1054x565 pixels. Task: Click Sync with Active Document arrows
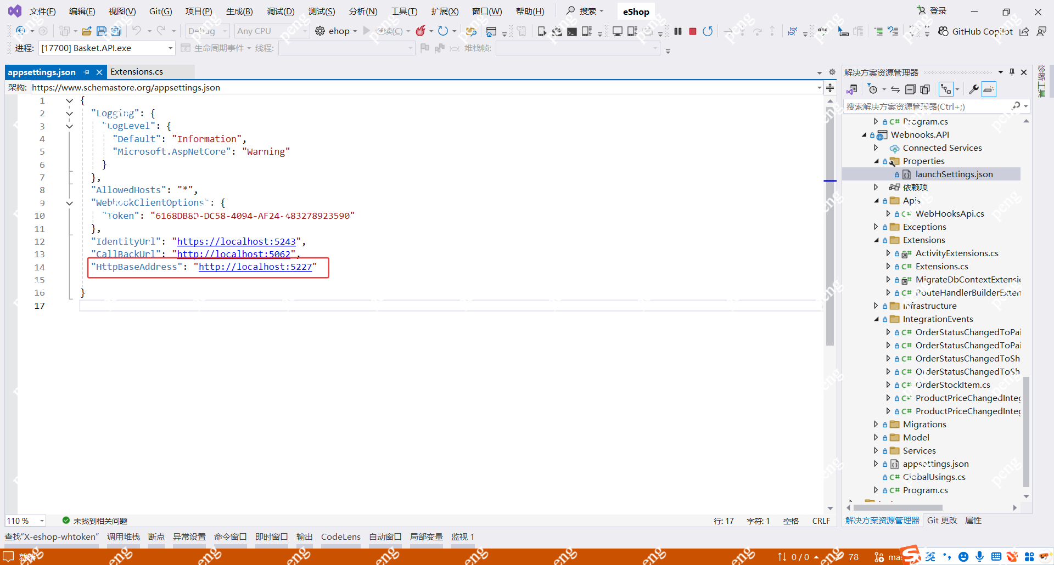(895, 89)
